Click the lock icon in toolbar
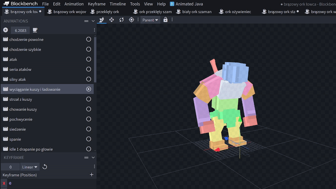This screenshot has height=189, width=336. (165, 20)
